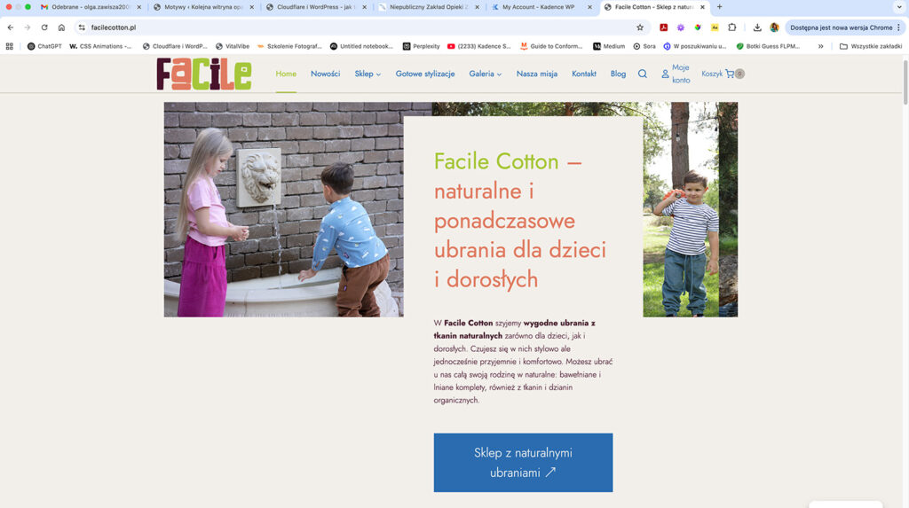
Task: Switch to the Motywy Kolejna witryna tab
Action: tap(202, 7)
